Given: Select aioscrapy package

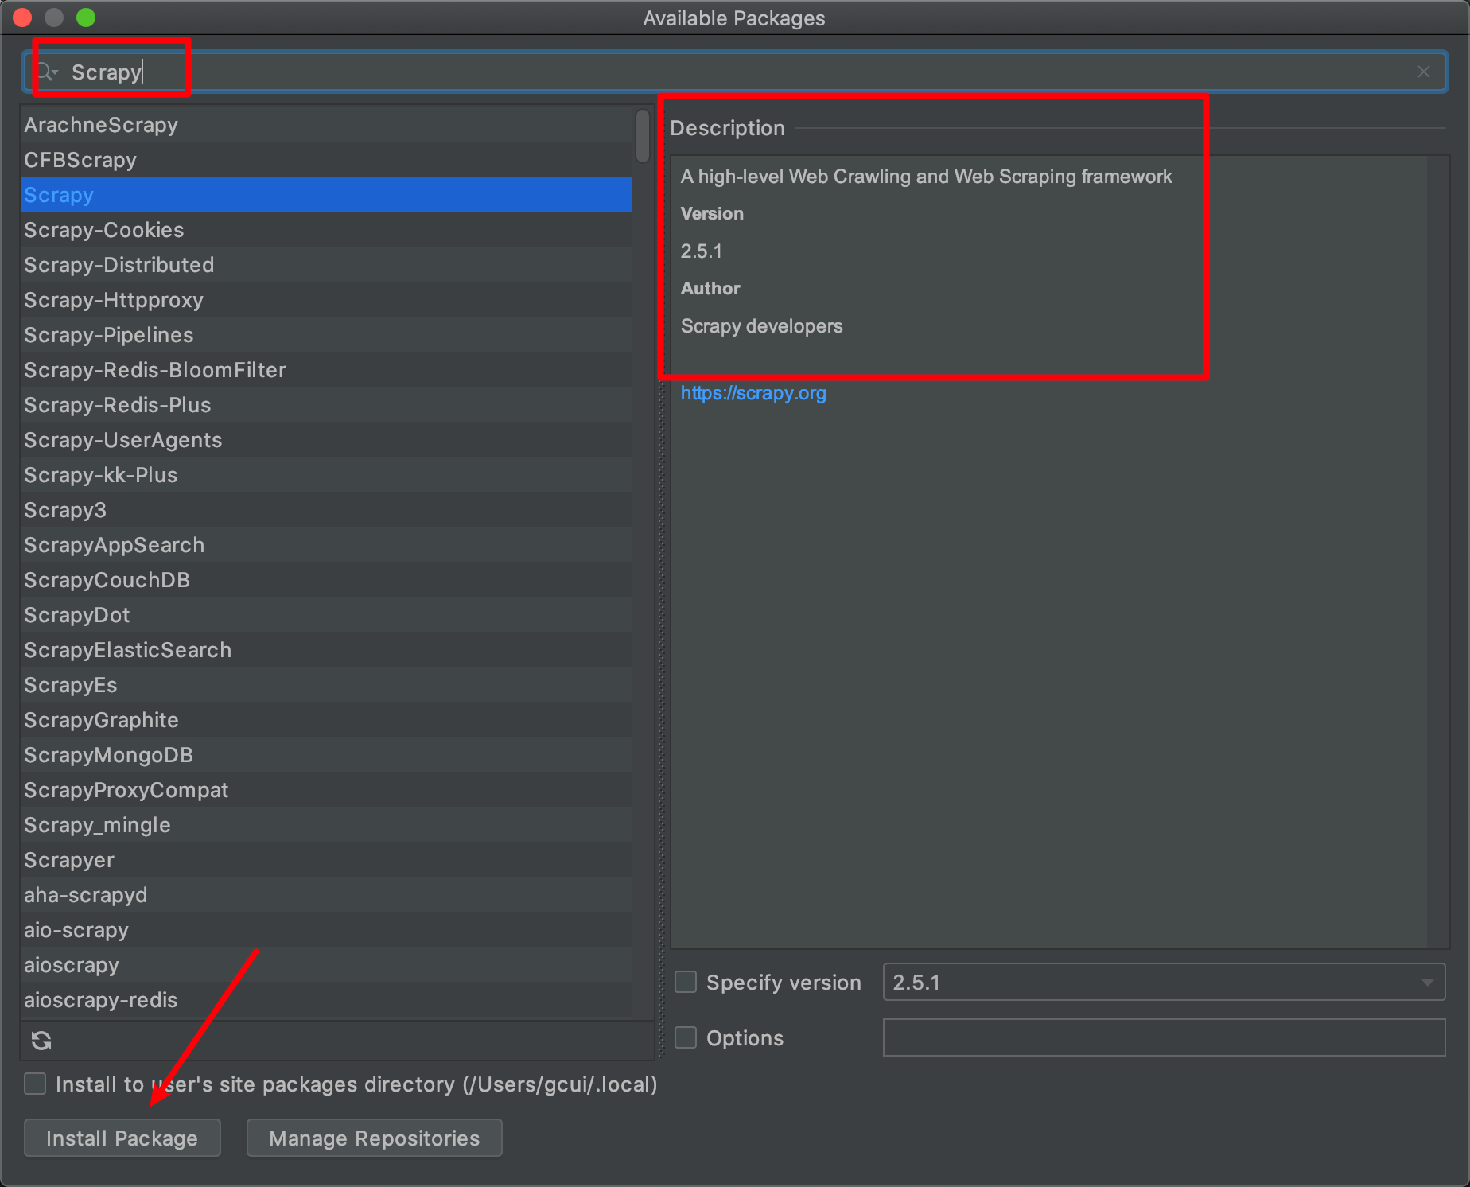Looking at the screenshot, I should click(x=326, y=965).
